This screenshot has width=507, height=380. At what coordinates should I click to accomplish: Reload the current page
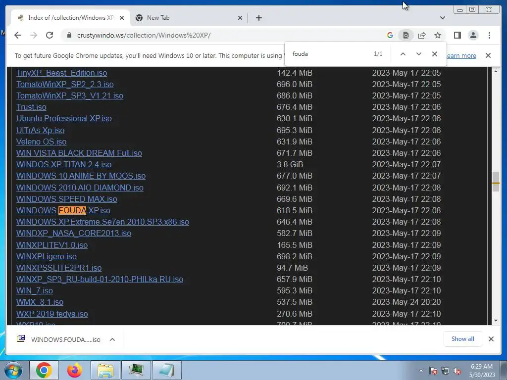50,35
